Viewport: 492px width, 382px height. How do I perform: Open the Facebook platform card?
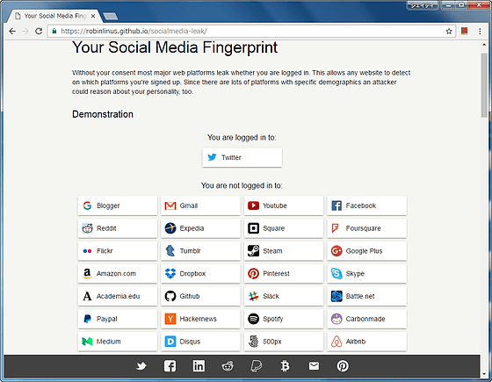point(367,205)
